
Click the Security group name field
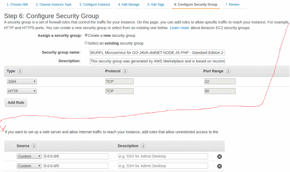[x=157, y=53]
